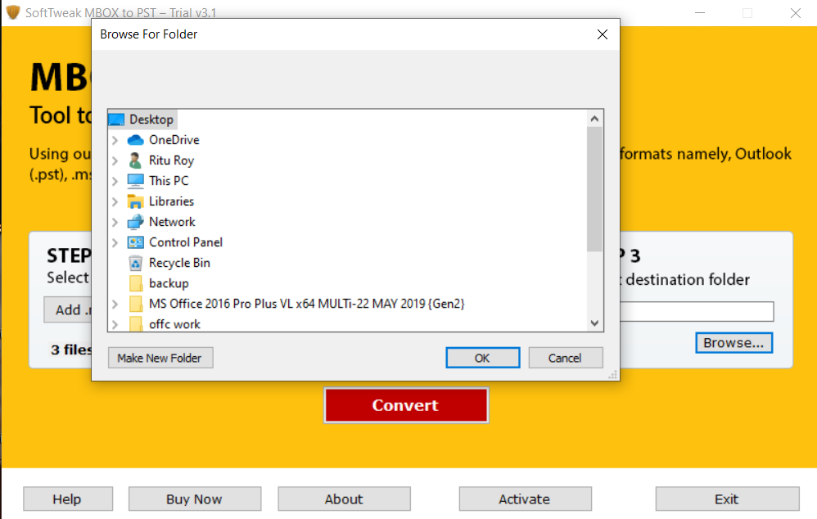Expand the Libraries node
Image resolution: width=817 pixels, height=519 pixels.
tap(115, 201)
